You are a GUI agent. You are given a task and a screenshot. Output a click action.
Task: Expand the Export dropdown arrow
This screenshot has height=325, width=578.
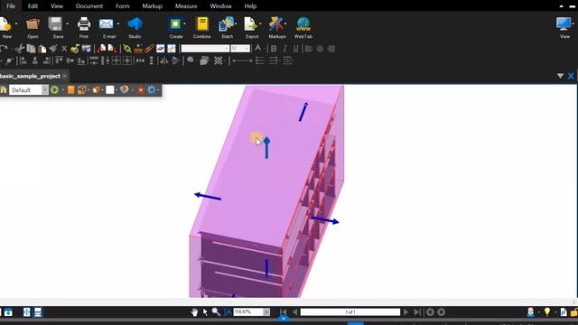260,24
